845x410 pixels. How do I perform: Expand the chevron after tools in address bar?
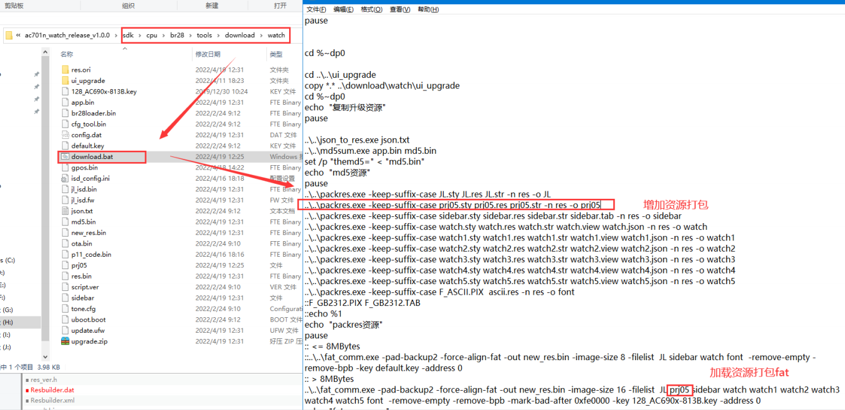coord(218,36)
